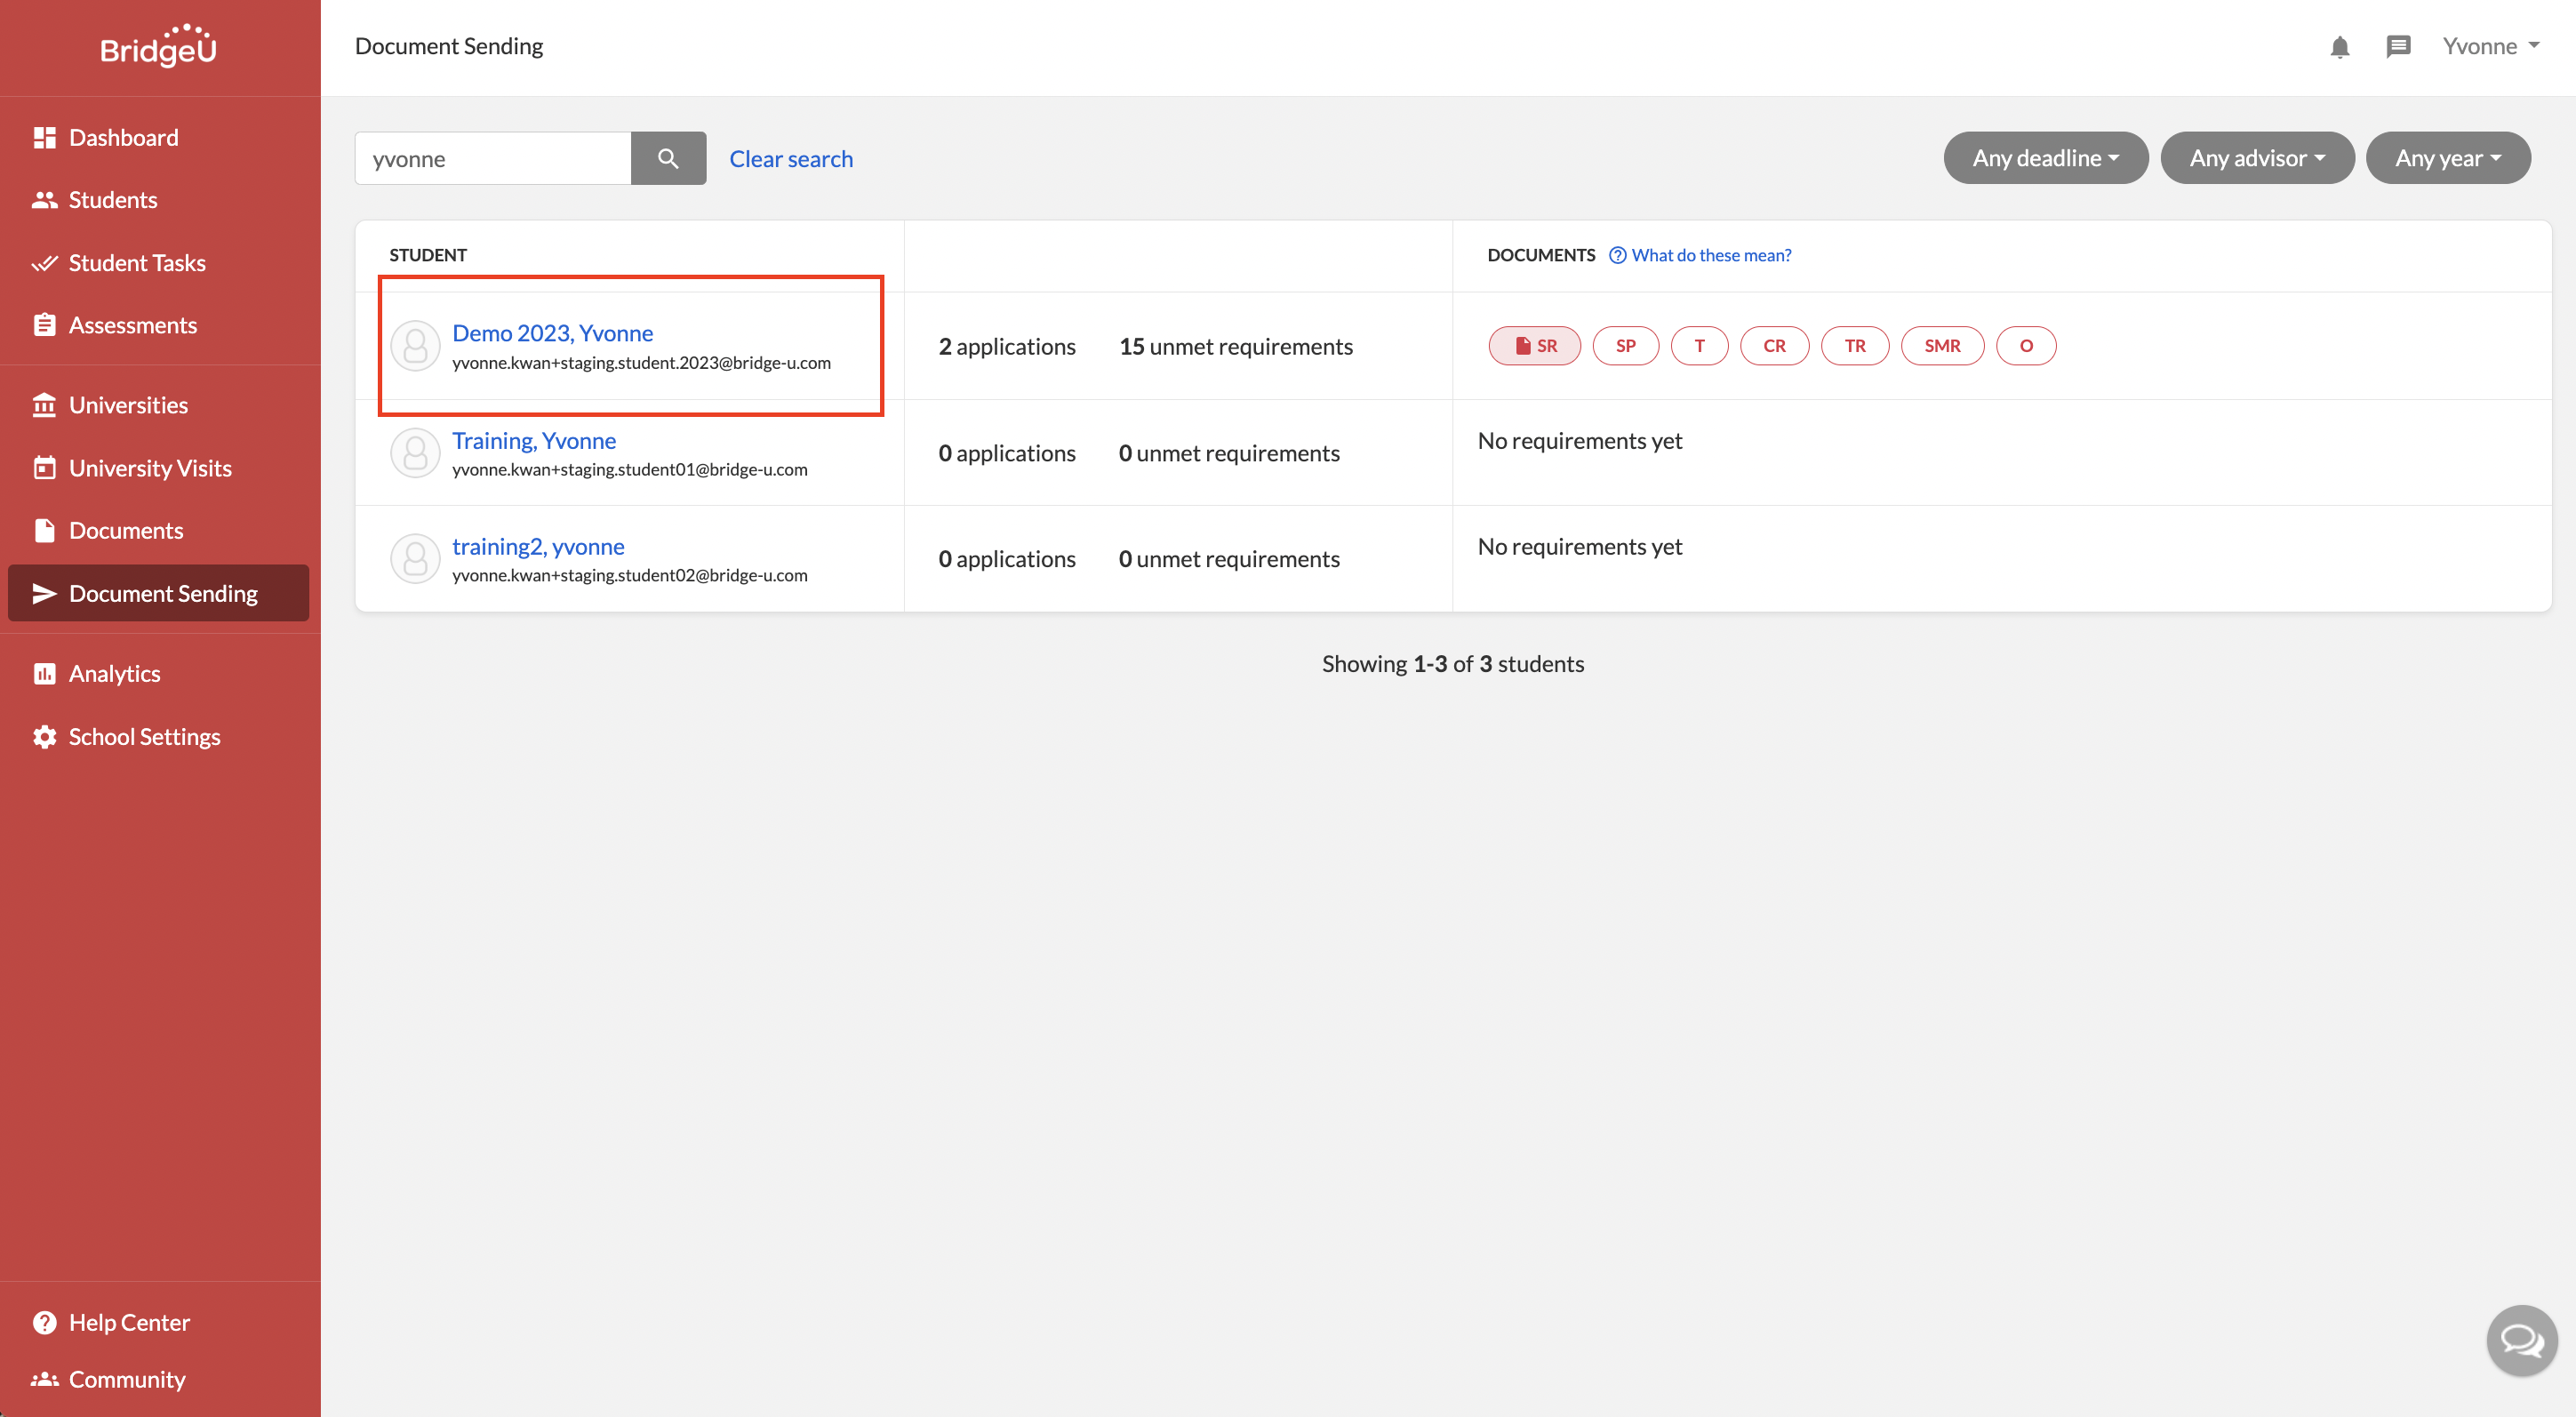Focus the student search field
2576x1417 pixels.
click(493, 158)
